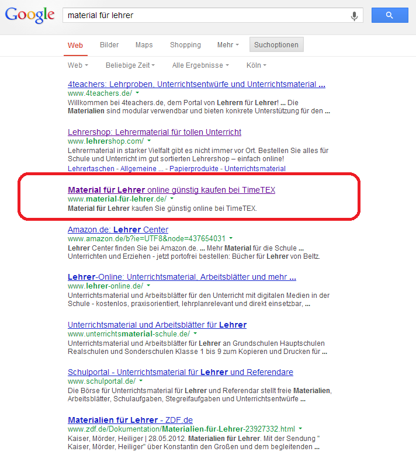Open the Mehr dropdown menu
Viewport: 416px width, 455px height.
point(228,45)
